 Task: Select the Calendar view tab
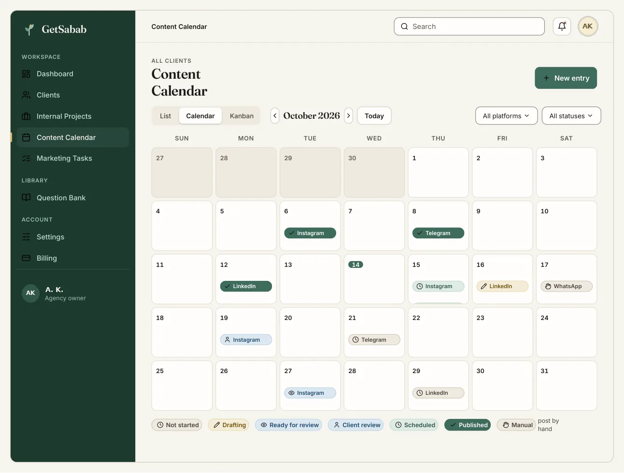[x=200, y=116]
